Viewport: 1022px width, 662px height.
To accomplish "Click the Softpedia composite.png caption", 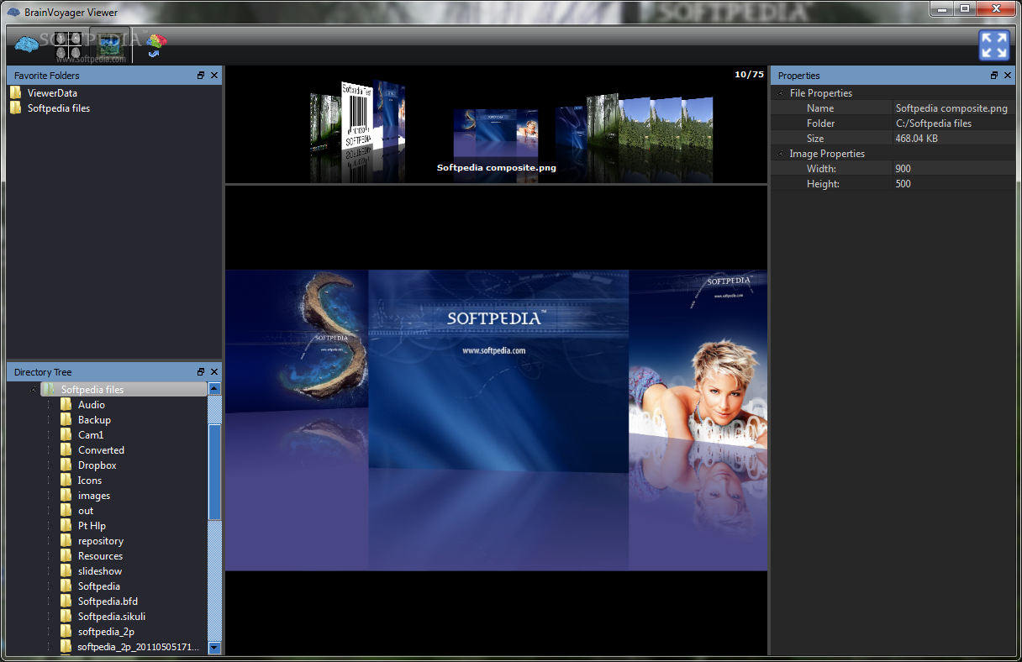I will (x=496, y=167).
